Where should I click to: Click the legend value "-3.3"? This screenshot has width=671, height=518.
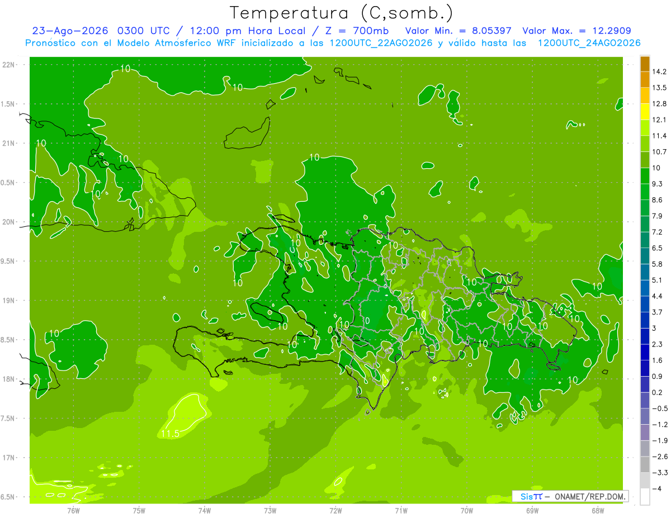[x=659, y=473]
